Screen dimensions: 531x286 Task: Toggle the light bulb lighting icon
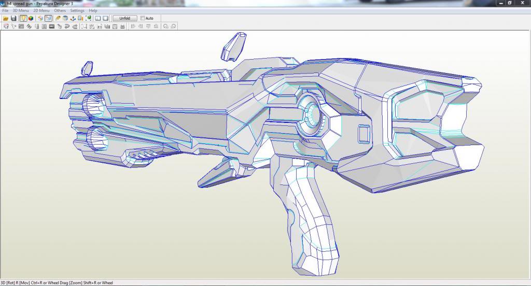pyautogui.click(x=23, y=18)
